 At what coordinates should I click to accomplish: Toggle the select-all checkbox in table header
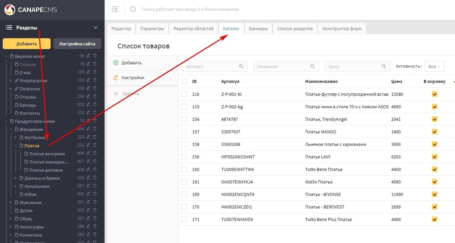(x=184, y=81)
